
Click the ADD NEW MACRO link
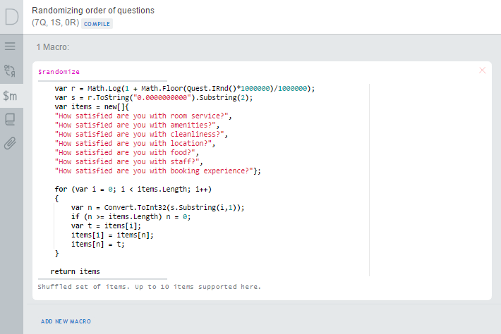coord(66,321)
